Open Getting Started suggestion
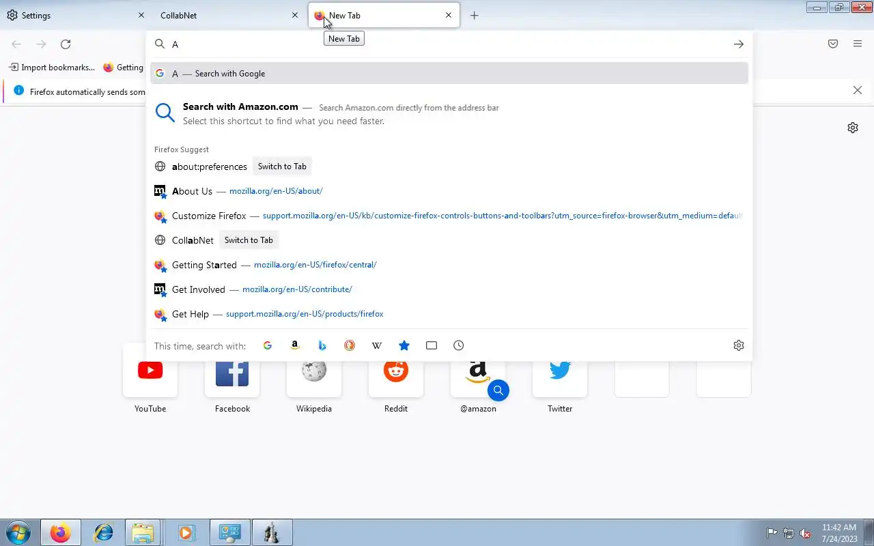 point(449,265)
